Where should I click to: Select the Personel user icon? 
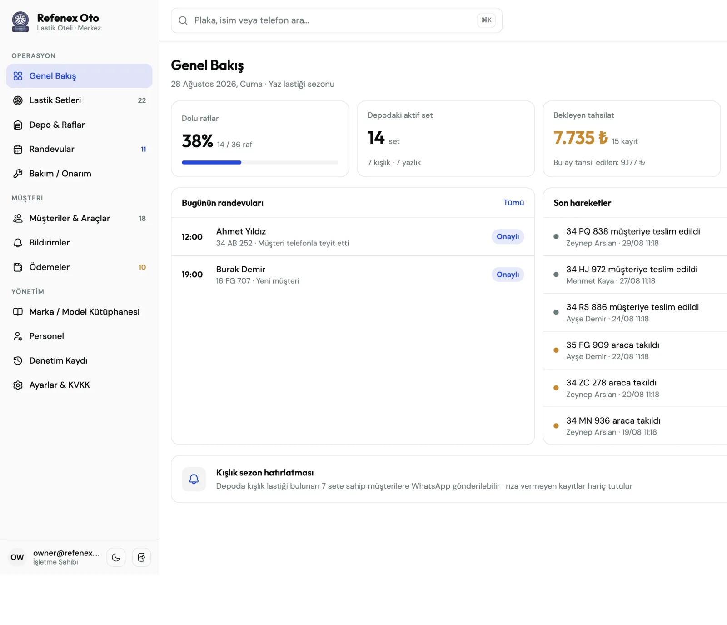click(18, 336)
